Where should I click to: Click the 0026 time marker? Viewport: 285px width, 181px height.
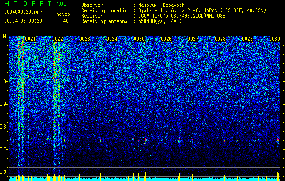click(x=166, y=39)
